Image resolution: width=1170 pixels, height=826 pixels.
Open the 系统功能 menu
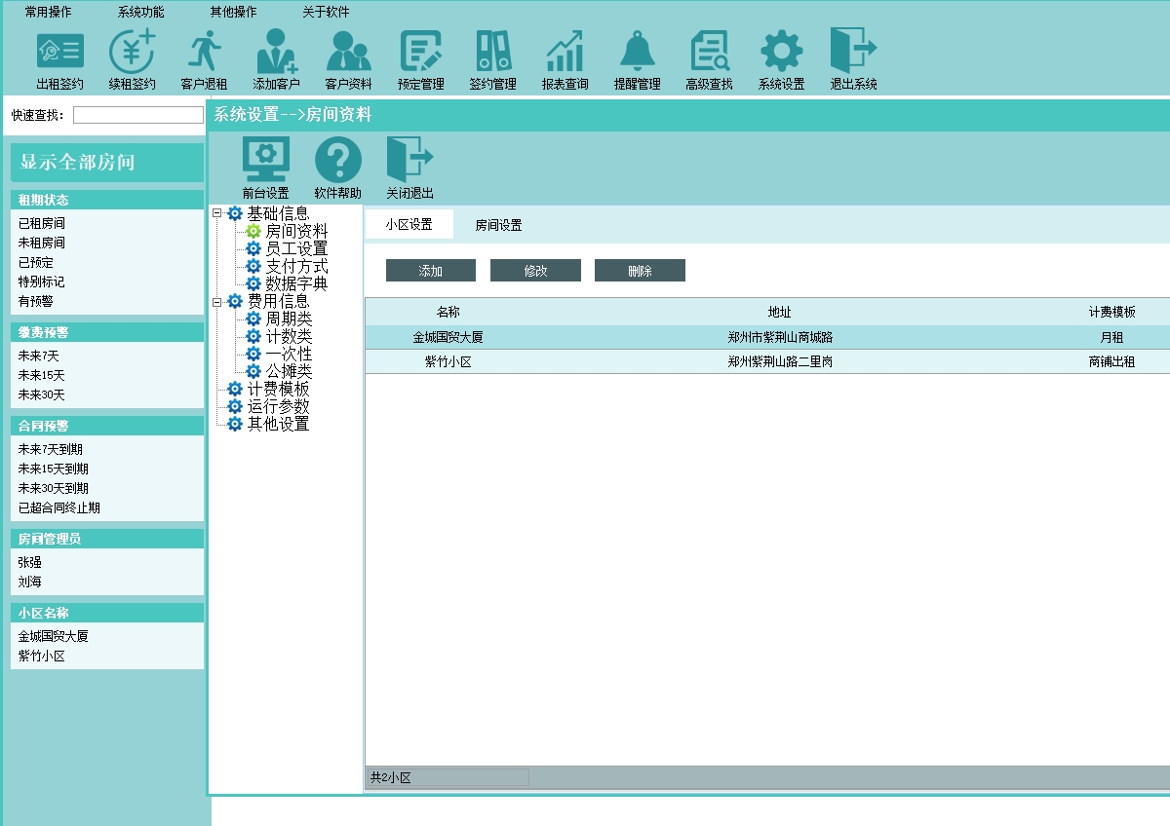tap(140, 13)
